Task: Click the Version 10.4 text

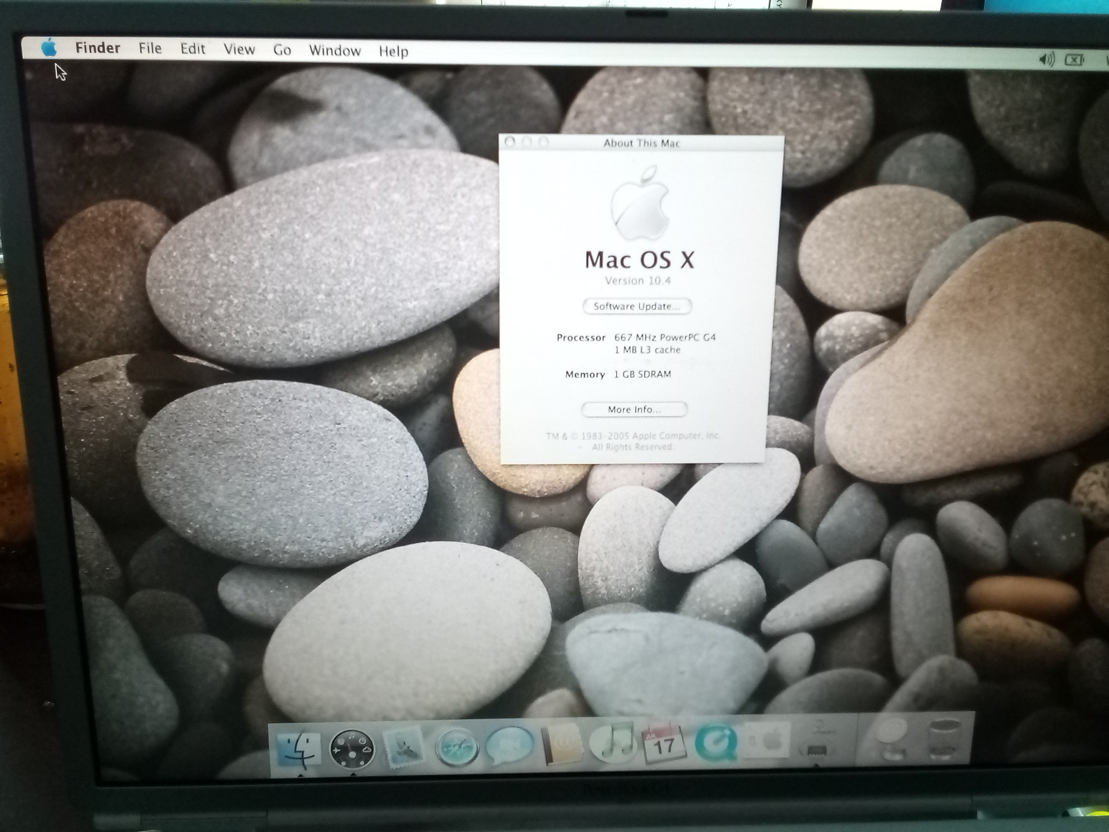Action: pyautogui.click(x=638, y=281)
